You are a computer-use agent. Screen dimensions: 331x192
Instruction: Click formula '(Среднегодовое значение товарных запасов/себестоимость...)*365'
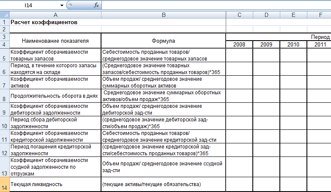click(x=164, y=69)
